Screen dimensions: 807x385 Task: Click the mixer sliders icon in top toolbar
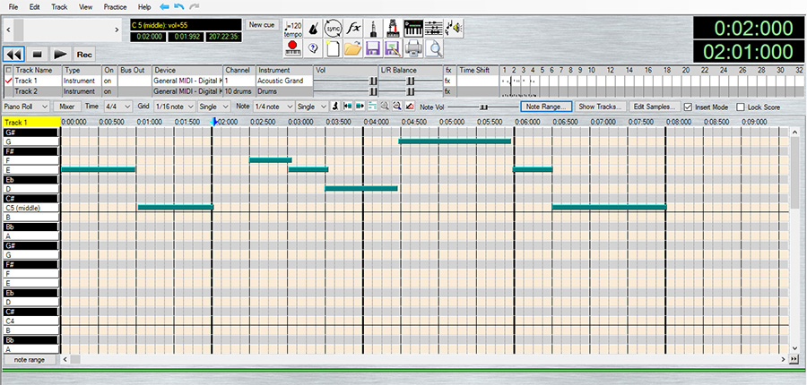pos(434,29)
